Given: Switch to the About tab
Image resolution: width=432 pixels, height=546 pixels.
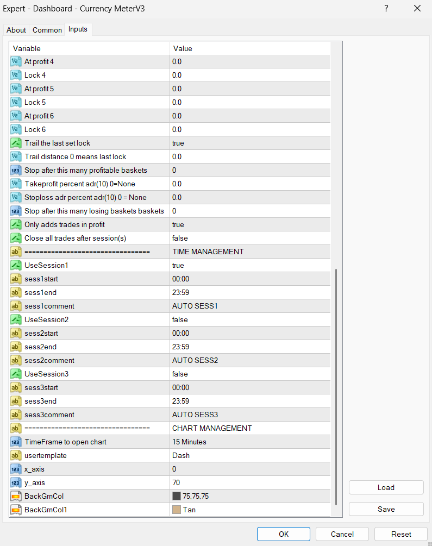Looking at the screenshot, I should (16, 30).
